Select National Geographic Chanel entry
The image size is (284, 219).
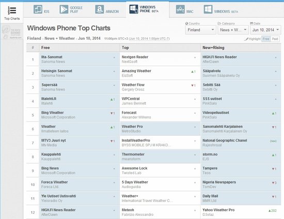tap(225, 140)
